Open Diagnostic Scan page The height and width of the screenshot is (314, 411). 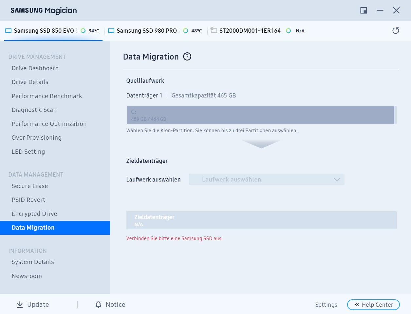(34, 110)
